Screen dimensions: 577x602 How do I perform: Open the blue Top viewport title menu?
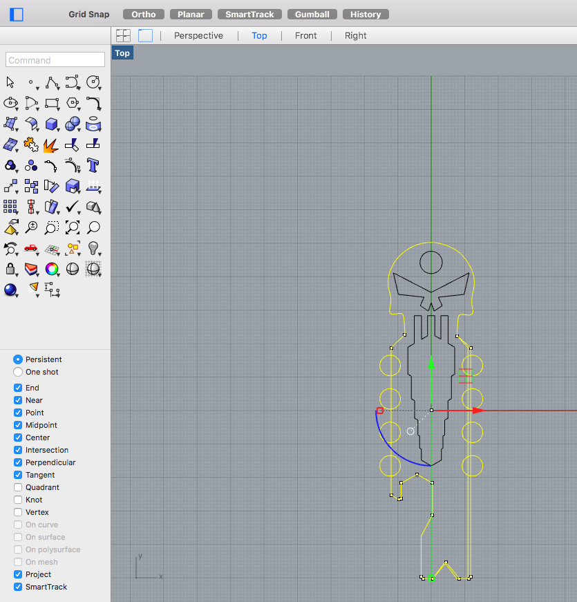(x=122, y=53)
